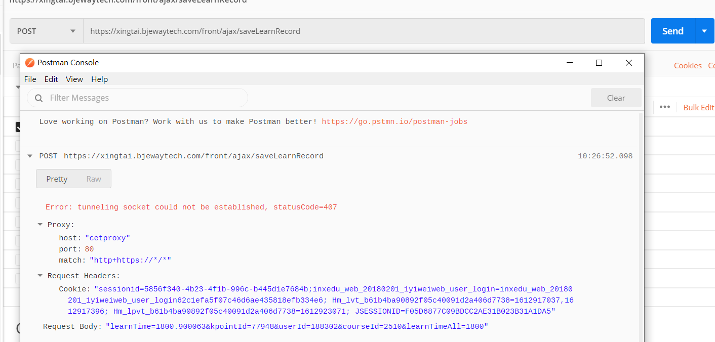
Task: Open the Help menu in Postman Console
Action: [100, 79]
